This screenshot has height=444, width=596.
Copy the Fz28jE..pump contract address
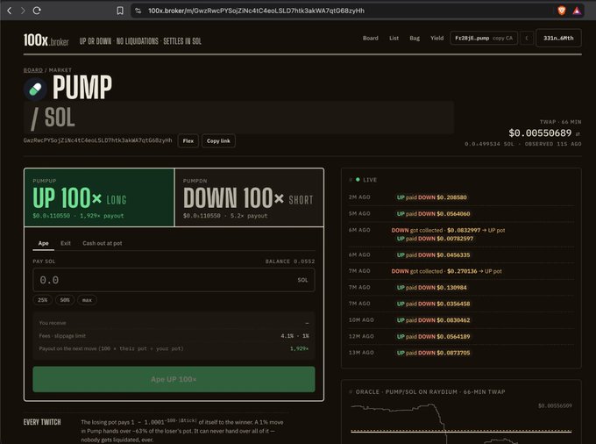pos(484,38)
